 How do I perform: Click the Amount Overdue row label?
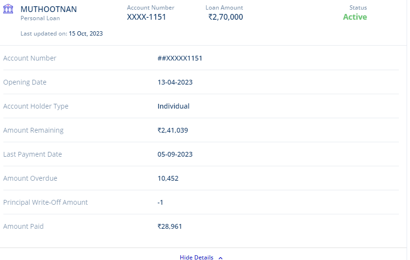(x=30, y=178)
